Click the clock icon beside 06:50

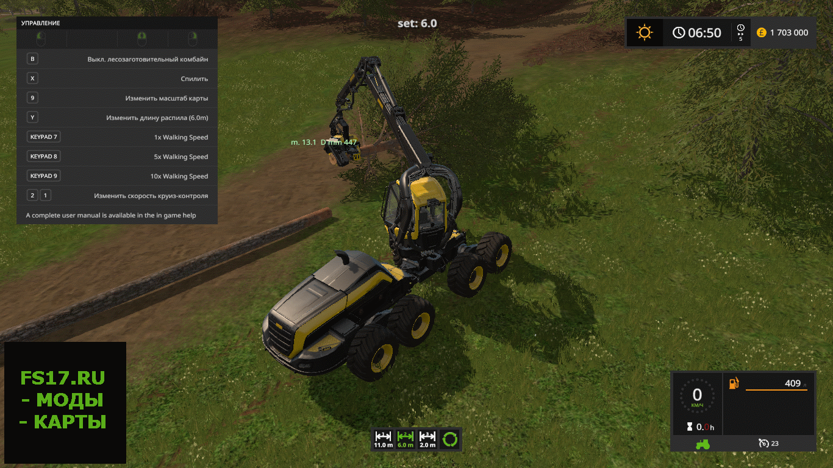pos(679,33)
